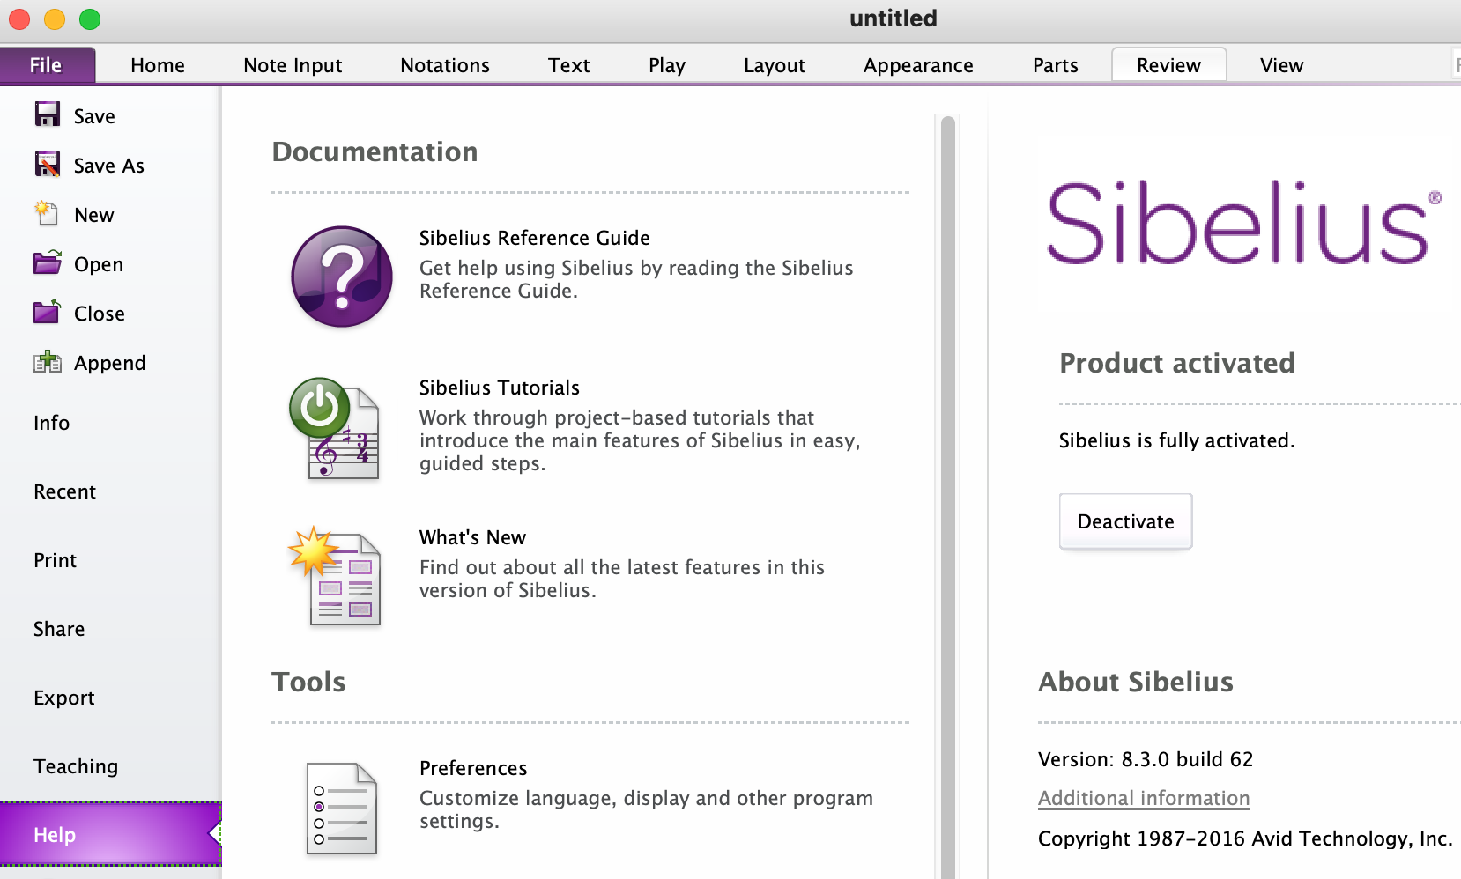This screenshot has height=879, width=1461.
Task: Click the What's New title
Action: (x=472, y=537)
